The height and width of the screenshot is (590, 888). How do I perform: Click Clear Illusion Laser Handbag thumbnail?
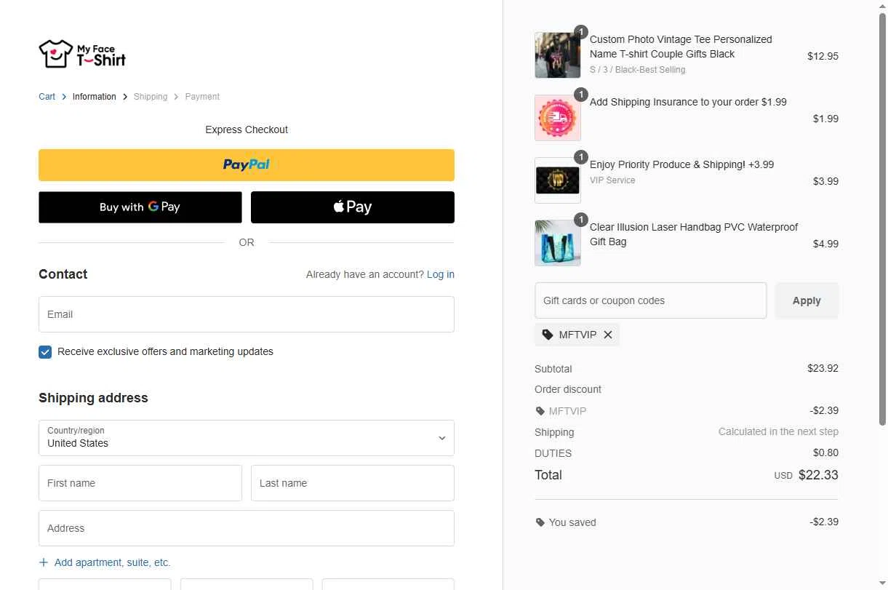coord(558,243)
